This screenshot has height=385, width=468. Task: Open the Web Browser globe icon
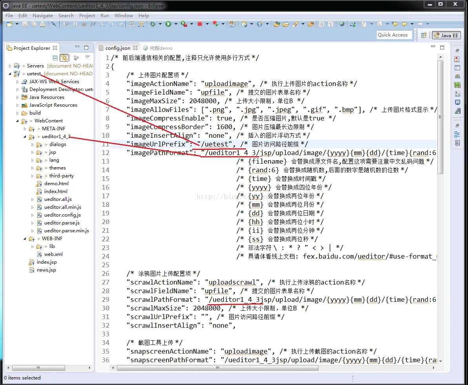342,24
